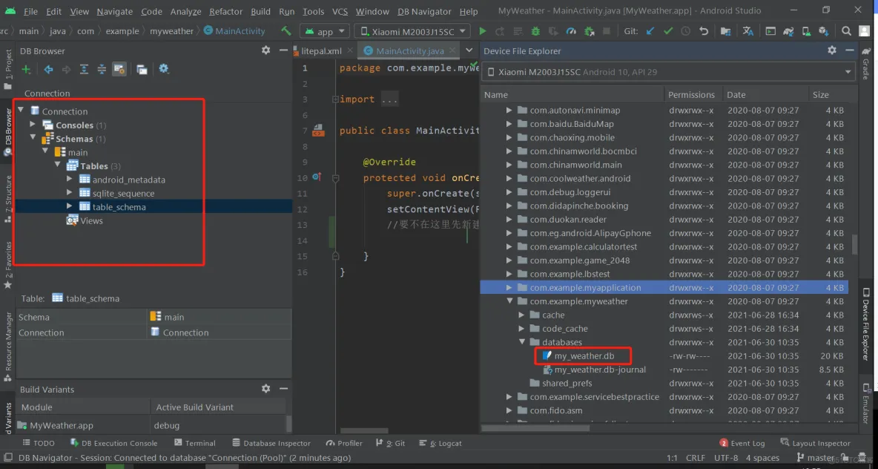
Task: Expand the code_cache folder
Action: pos(521,328)
